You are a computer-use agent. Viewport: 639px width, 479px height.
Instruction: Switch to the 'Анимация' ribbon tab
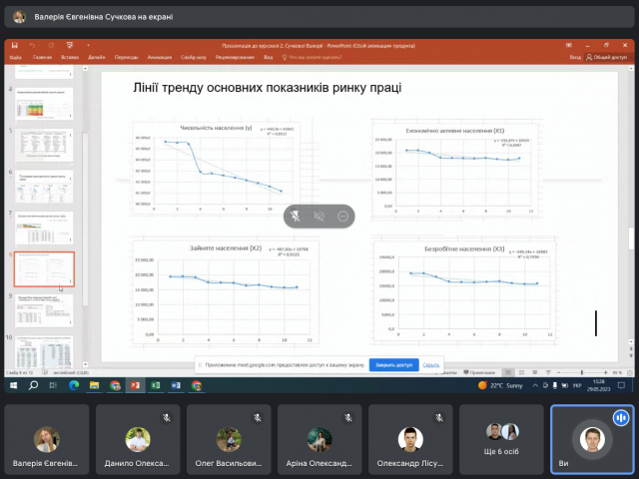pos(161,57)
